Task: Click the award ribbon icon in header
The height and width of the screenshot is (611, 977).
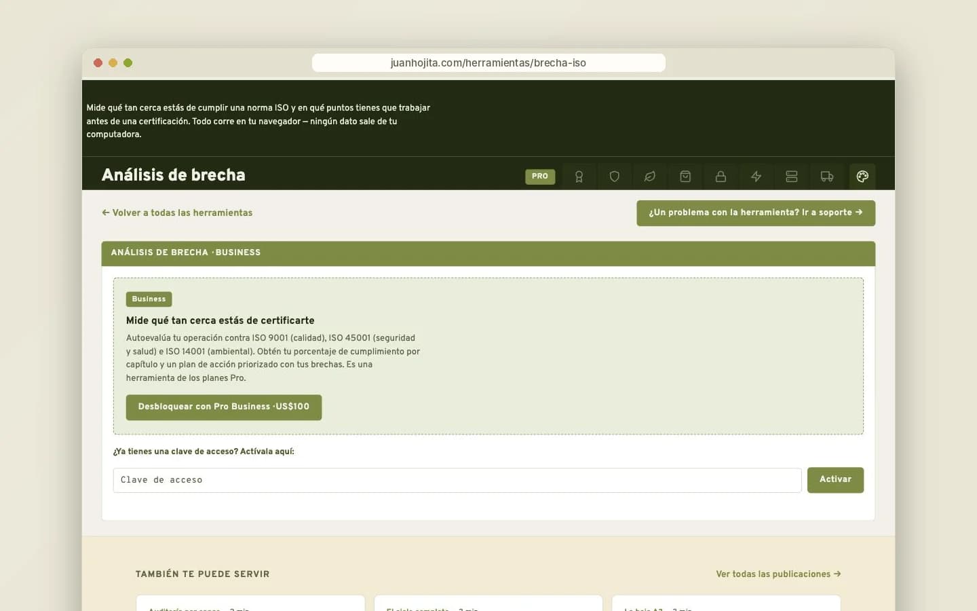Action: (x=579, y=177)
